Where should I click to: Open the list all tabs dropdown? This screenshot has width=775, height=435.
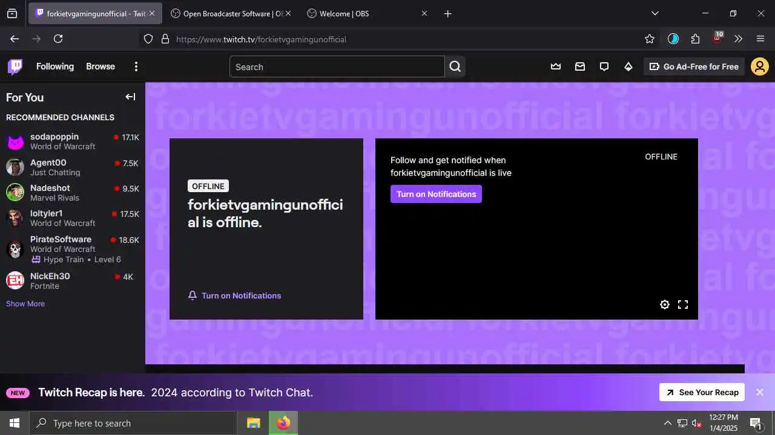click(x=655, y=13)
